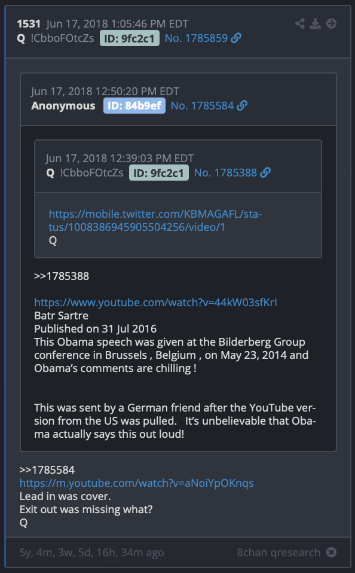Click the >>1785584 reply reference
355x573 pixels.
(47, 470)
